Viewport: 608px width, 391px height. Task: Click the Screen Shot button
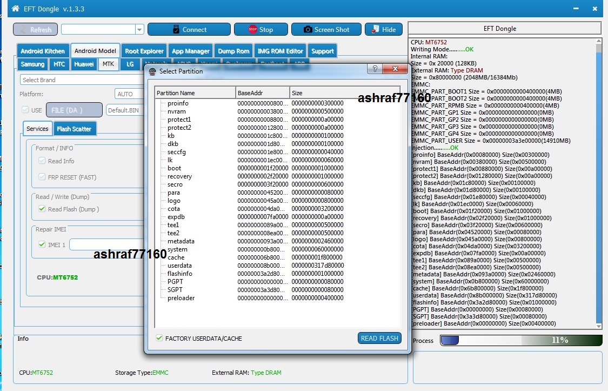[x=326, y=30]
